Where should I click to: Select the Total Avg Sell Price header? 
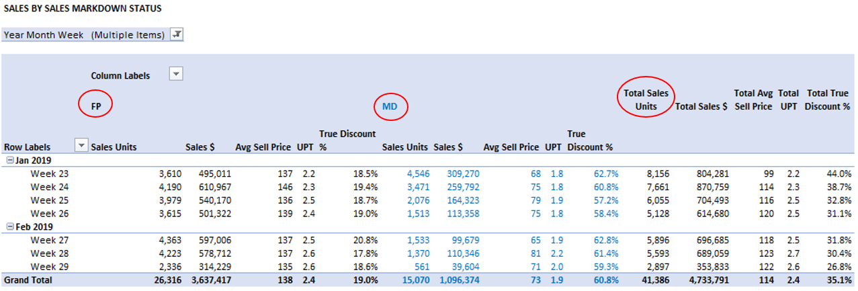click(x=753, y=99)
